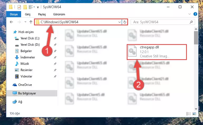Screen dimensions: 203x125
Task: Open the Help question mark icon
Action: (195, 14)
